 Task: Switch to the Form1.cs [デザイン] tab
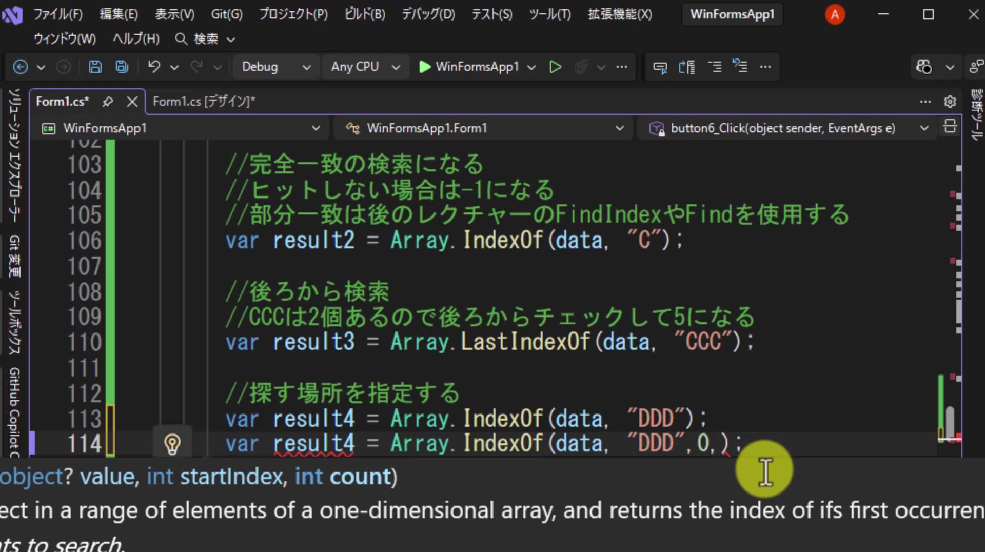click(x=204, y=102)
